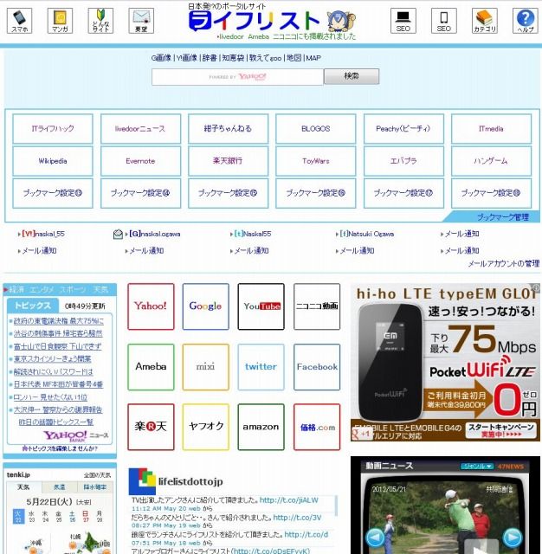
Task: Select 教えてgoo search option
Action: click(x=265, y=58)
